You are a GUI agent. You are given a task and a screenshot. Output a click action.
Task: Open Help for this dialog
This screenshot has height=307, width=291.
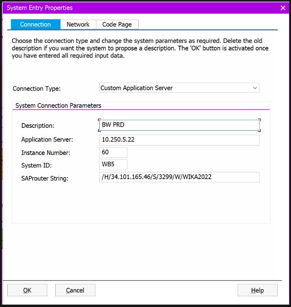coord(257,290)
